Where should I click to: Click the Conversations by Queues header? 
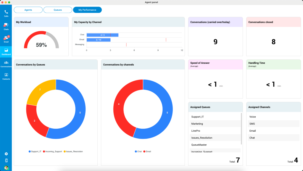(56, 64)
